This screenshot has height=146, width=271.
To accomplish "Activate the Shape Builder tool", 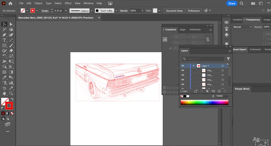I will coord(4,67).
